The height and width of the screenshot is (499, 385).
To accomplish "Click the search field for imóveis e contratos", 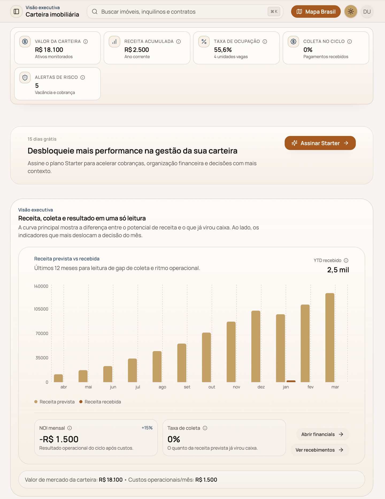I will [184, 12].
